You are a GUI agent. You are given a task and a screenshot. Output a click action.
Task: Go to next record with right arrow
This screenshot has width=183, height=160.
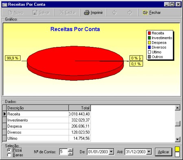pos(130,13)
